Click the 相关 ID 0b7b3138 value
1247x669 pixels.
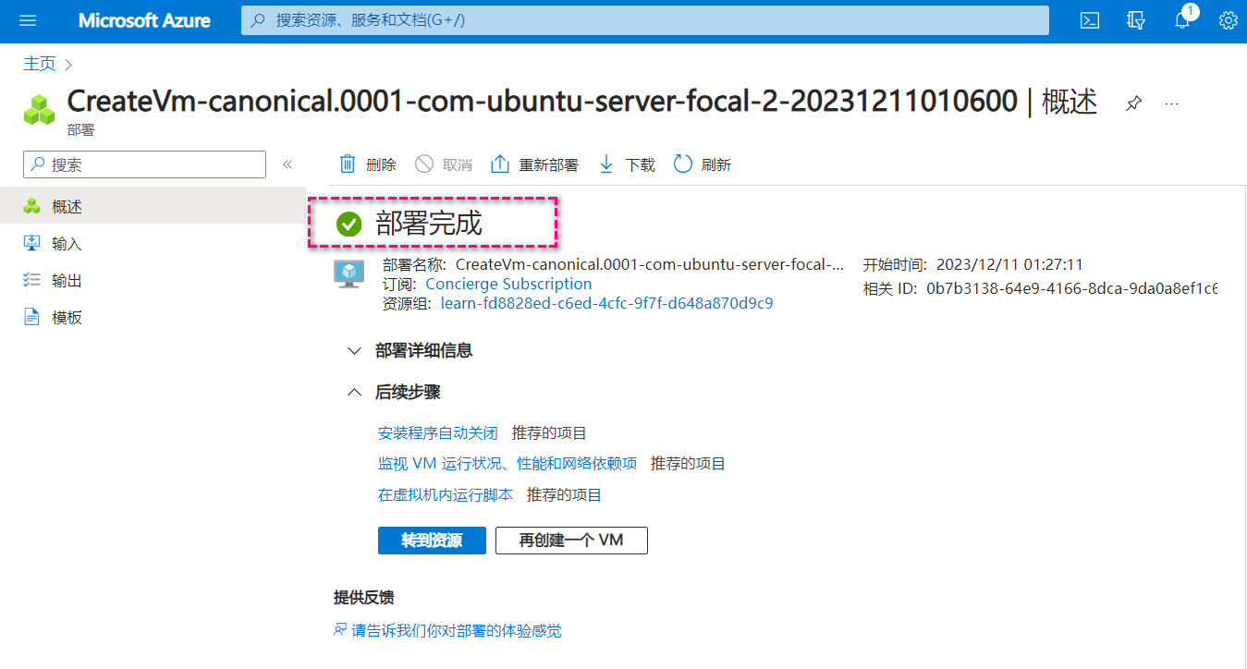[1072, 288]
